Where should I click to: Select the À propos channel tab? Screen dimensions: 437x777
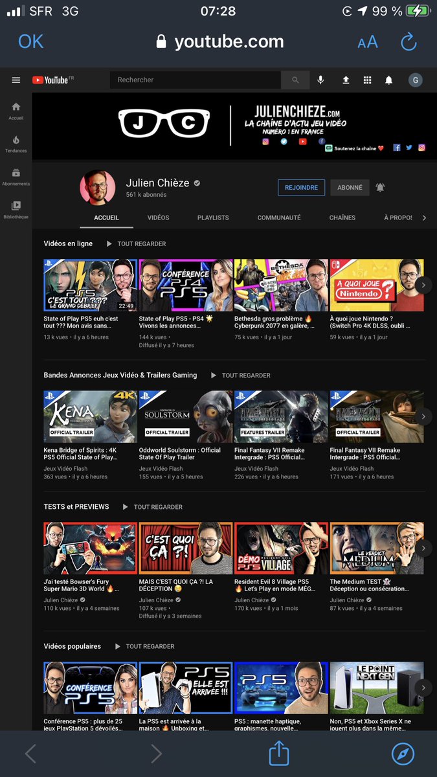[398, 218]
